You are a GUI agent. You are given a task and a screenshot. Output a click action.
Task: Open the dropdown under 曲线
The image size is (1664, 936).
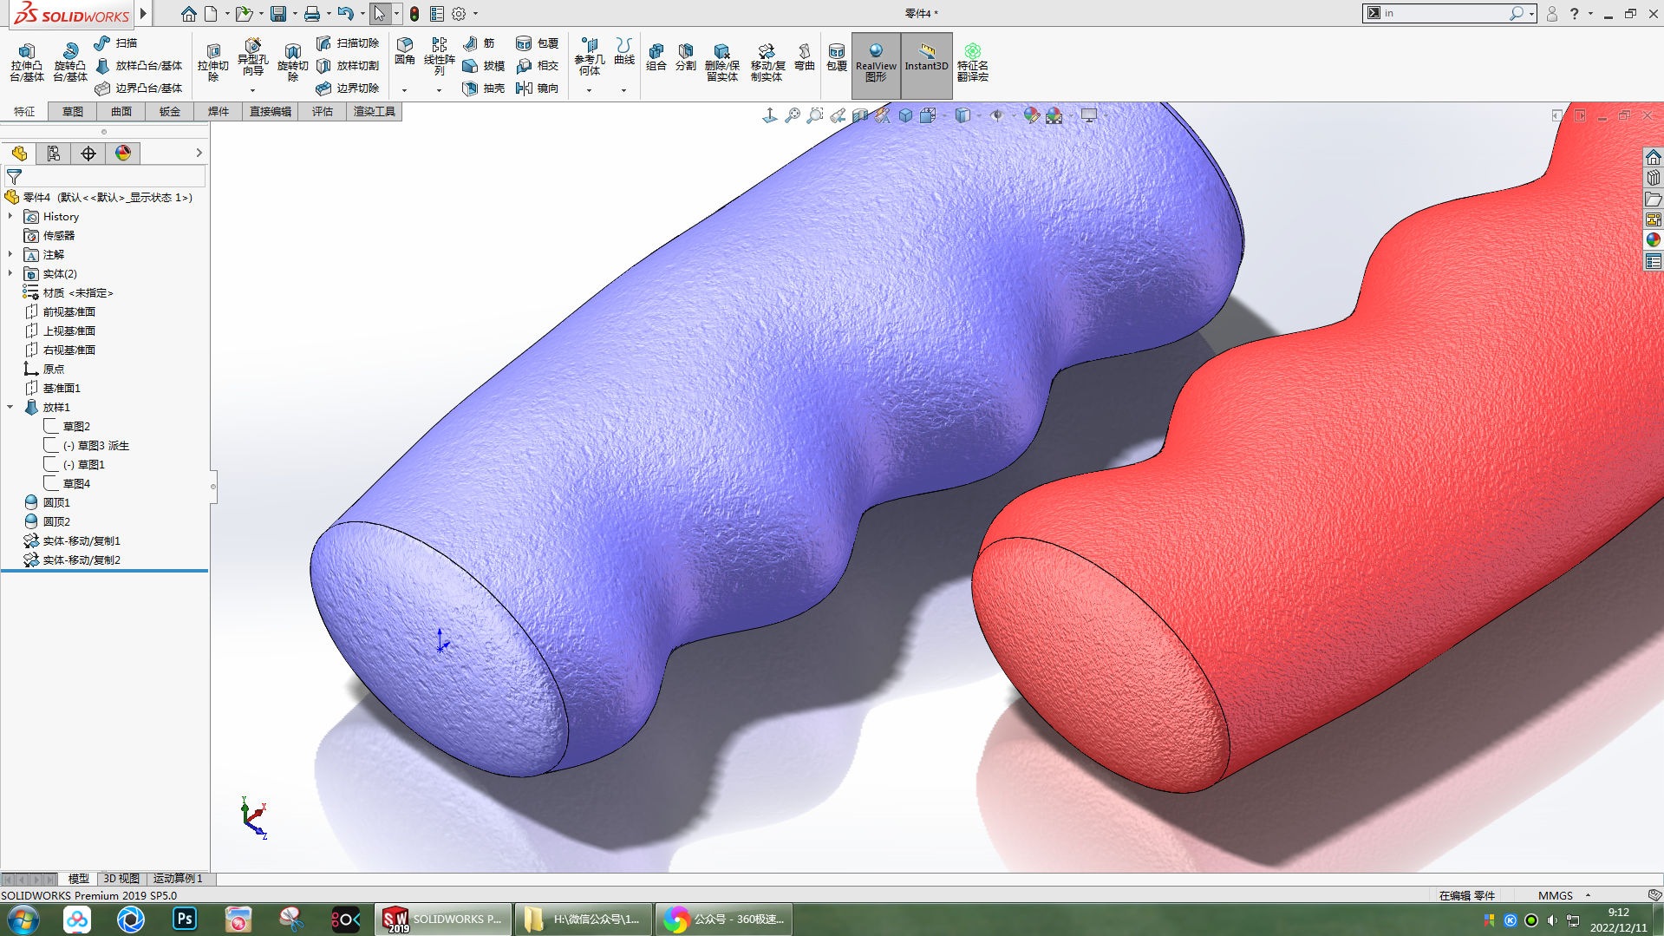[623, 90]
